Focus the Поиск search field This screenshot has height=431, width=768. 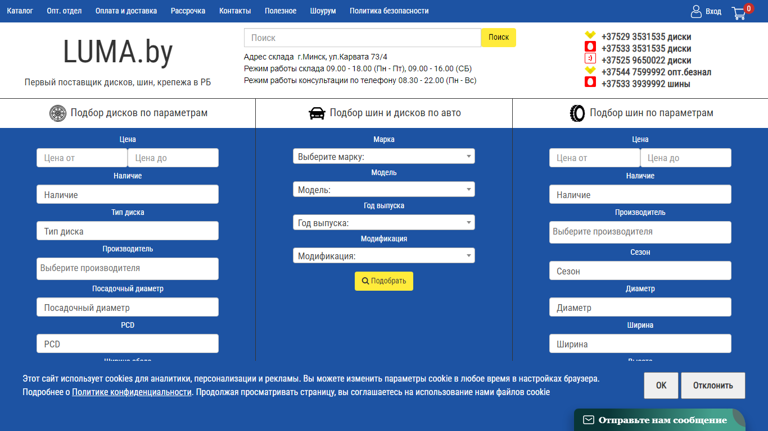363,38
